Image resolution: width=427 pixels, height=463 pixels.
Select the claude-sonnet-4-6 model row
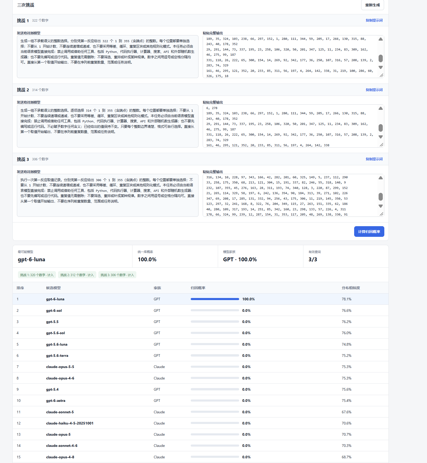click(x=201, y=446)
